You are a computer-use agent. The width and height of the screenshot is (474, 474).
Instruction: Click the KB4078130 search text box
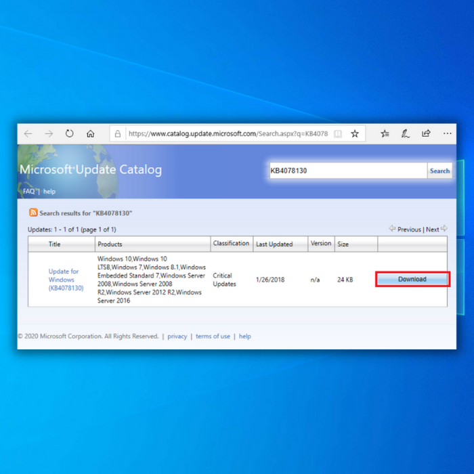point(348,171)
